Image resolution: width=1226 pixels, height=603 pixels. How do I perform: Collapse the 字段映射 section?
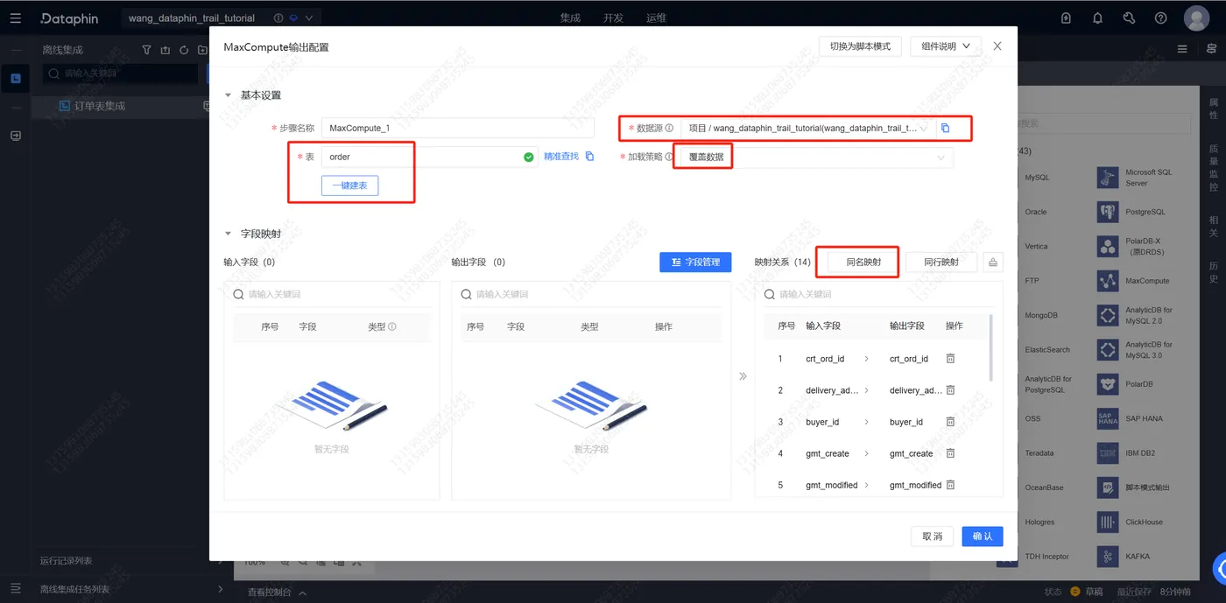pyautogui.click(x=229, y=234)
